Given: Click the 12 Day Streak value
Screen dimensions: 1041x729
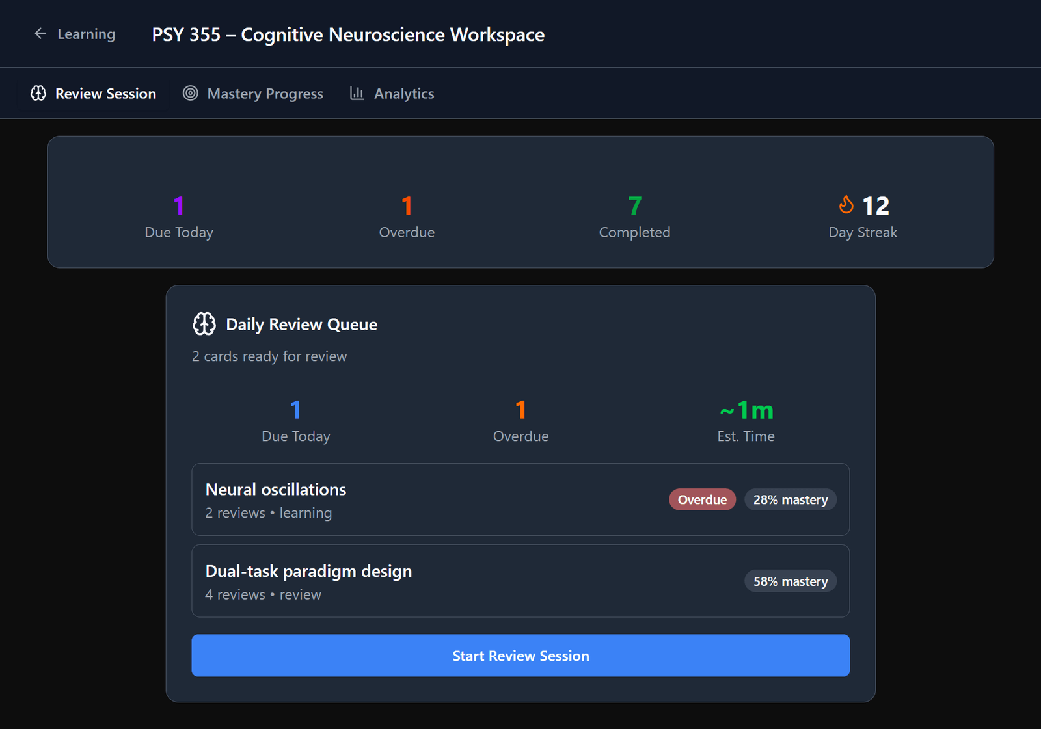Looking at the screenshot, I should (876, 205).
